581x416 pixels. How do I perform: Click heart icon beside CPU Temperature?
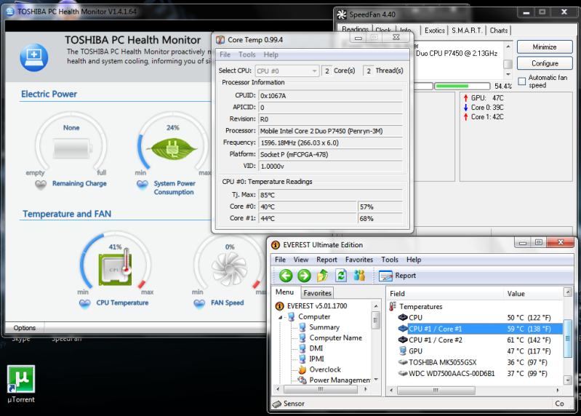85,304
